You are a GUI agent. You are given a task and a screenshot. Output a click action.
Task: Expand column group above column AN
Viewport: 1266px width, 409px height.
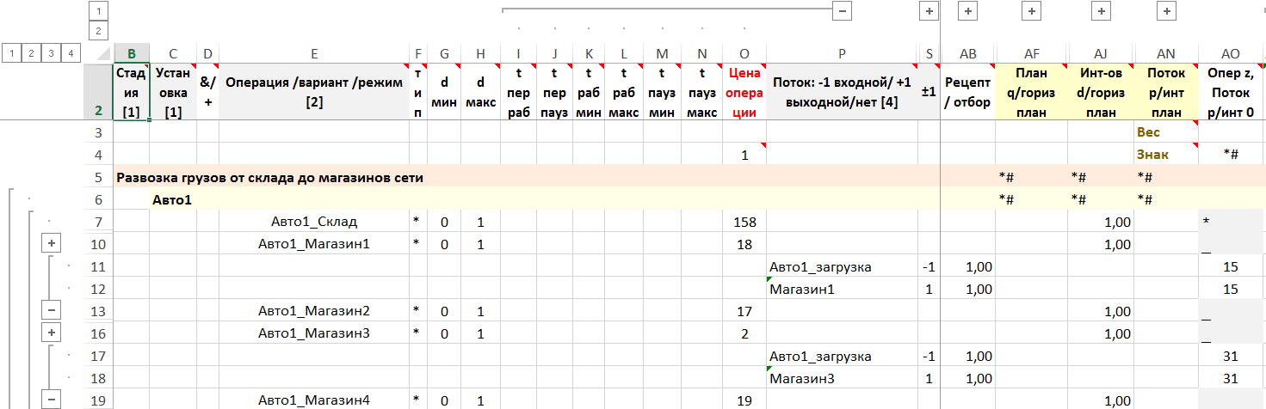pyautogui.click(x=1165, y=10)
